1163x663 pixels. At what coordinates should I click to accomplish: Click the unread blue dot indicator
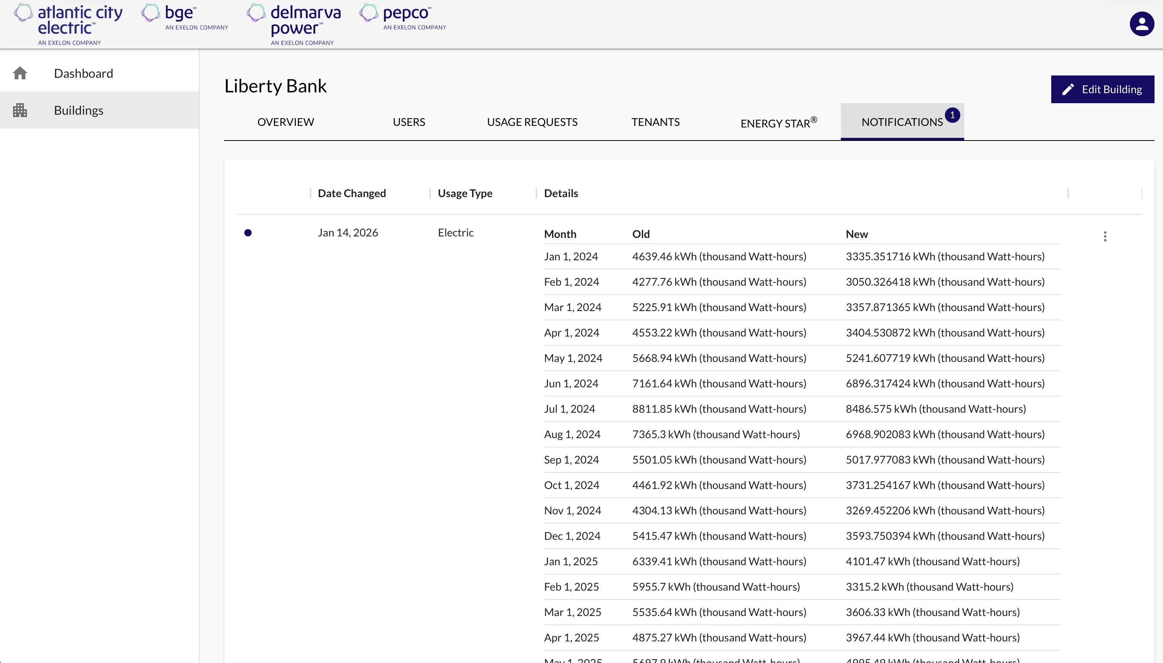(x=248, y=233)
